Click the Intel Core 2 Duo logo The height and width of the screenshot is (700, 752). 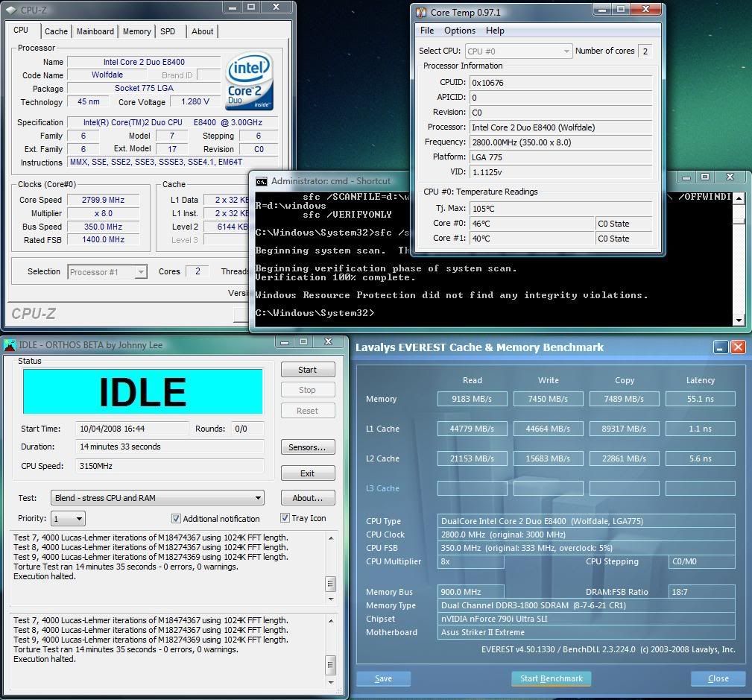tap(250, 81)
